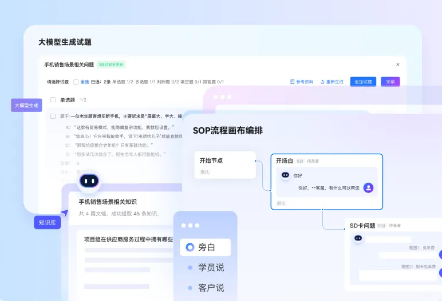This screenshot has height=301, width=442.
Task: Check the 单选题 section checkbox
Action: tap(53, 99)
